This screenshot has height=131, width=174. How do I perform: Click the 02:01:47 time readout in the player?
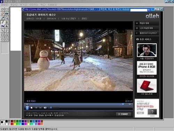tap(129, 101)
